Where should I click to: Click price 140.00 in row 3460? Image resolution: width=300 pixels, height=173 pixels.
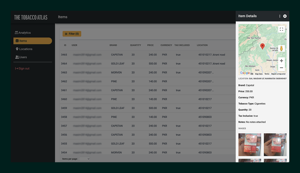pyautogui.click(x=153, y=99)
